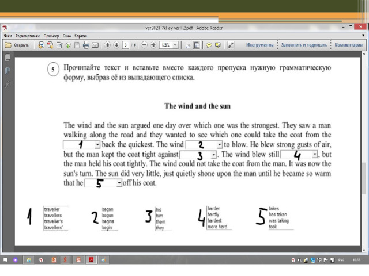Zoom out with the minus button
The height and width of the screenshot is (276, 369).
(145, 45)
